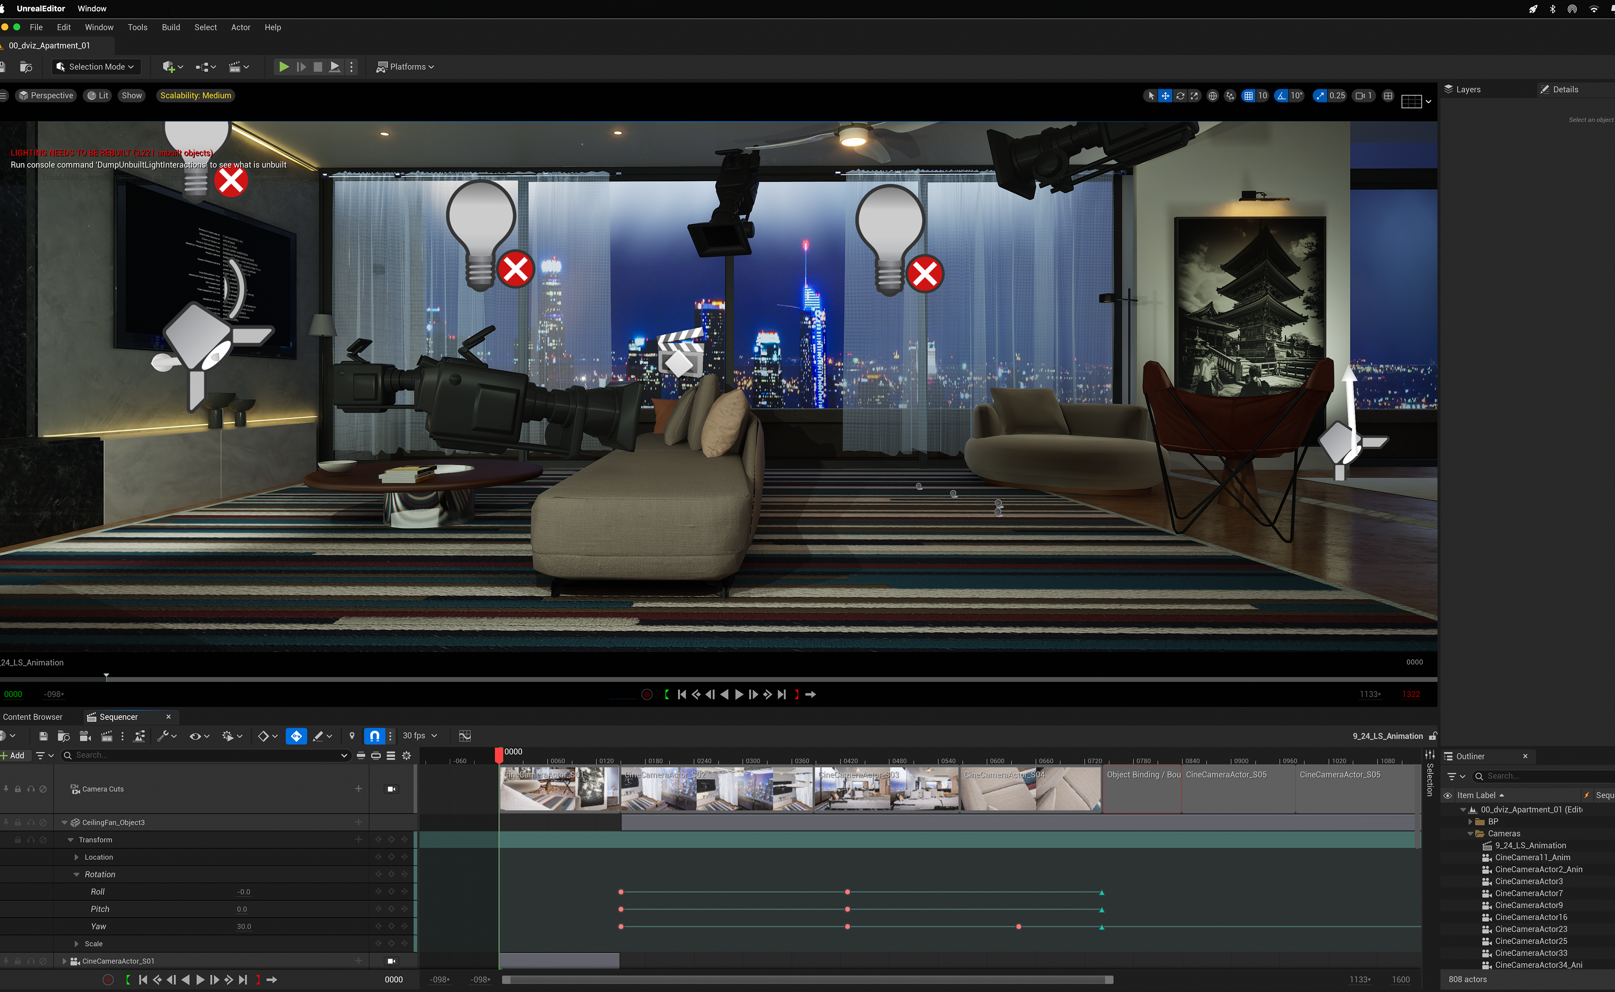Click the Add track button
The image size is (1615, 992).
click(x=13, y=756)
